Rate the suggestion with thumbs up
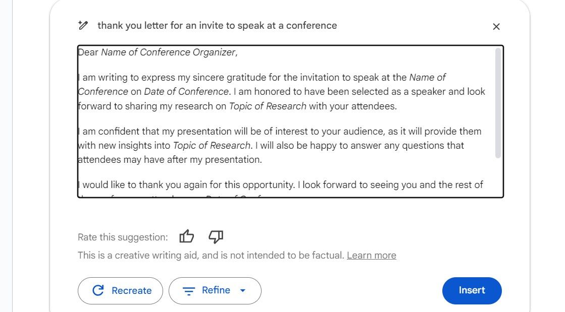 tap(187, 236)
